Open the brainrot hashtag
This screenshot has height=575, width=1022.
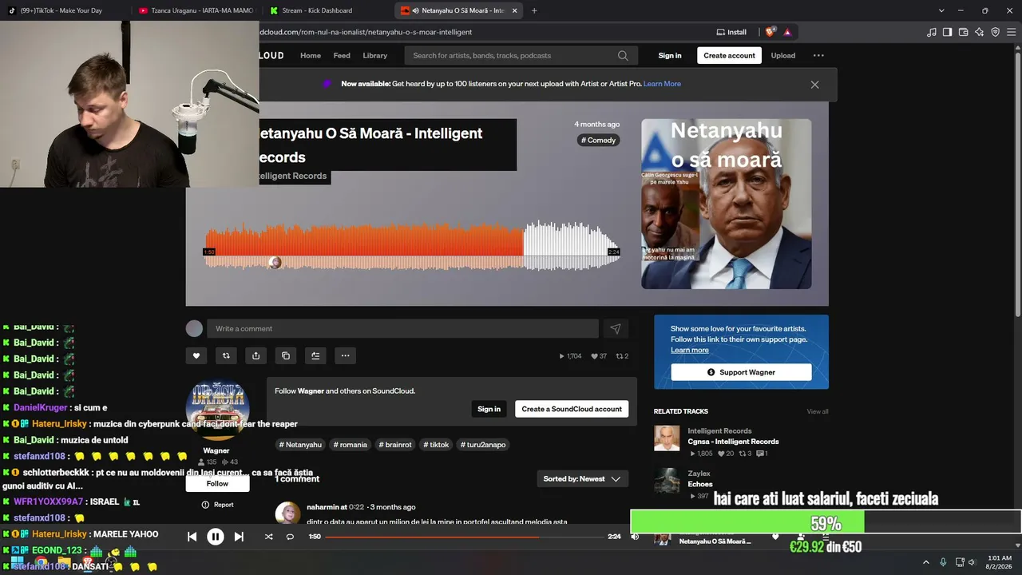tap(395, 445)
